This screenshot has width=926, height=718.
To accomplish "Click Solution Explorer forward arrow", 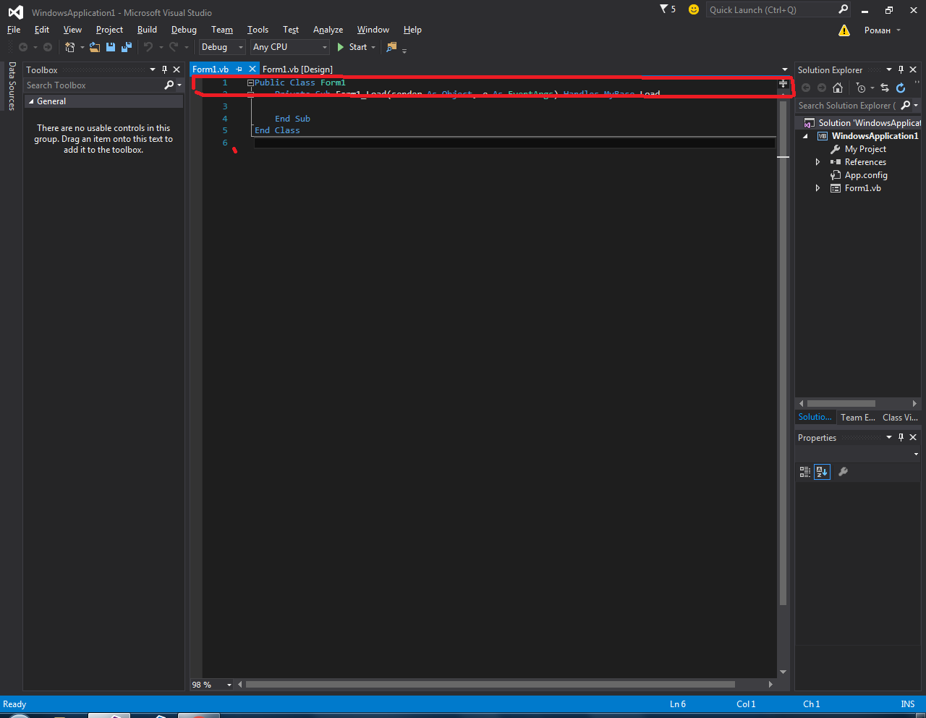I will (822, 88).
